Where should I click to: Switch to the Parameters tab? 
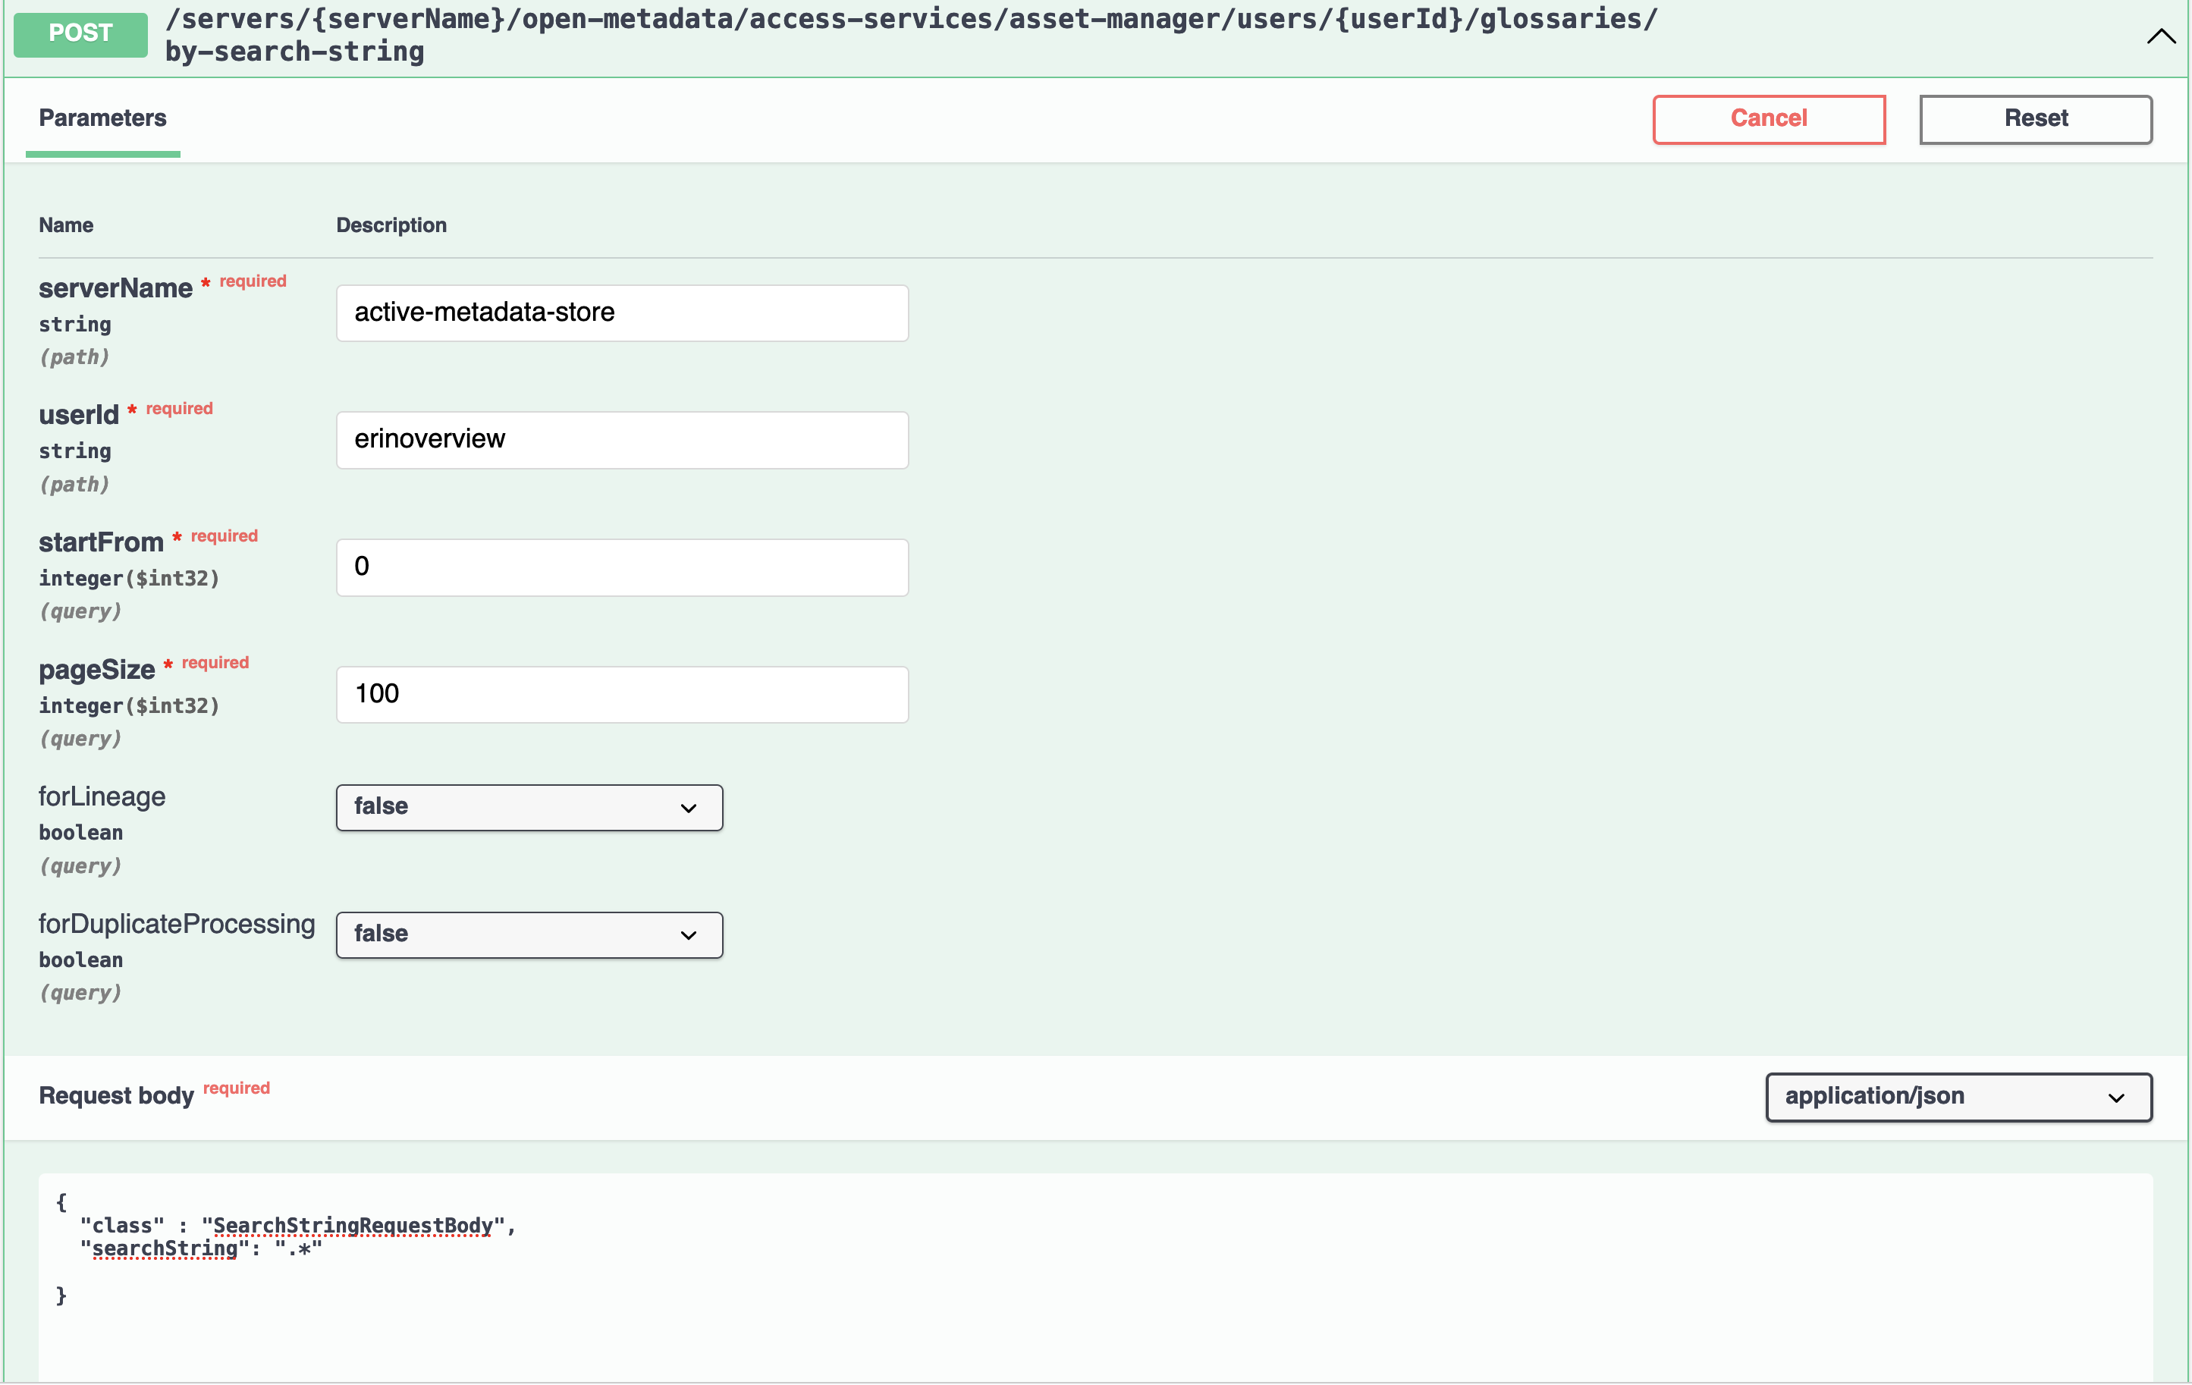point(102,118)
